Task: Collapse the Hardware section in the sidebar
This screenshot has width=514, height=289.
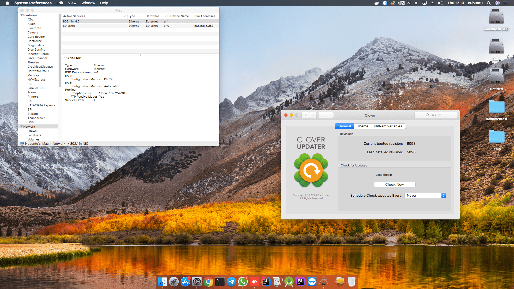Action: tap(21, 15)
